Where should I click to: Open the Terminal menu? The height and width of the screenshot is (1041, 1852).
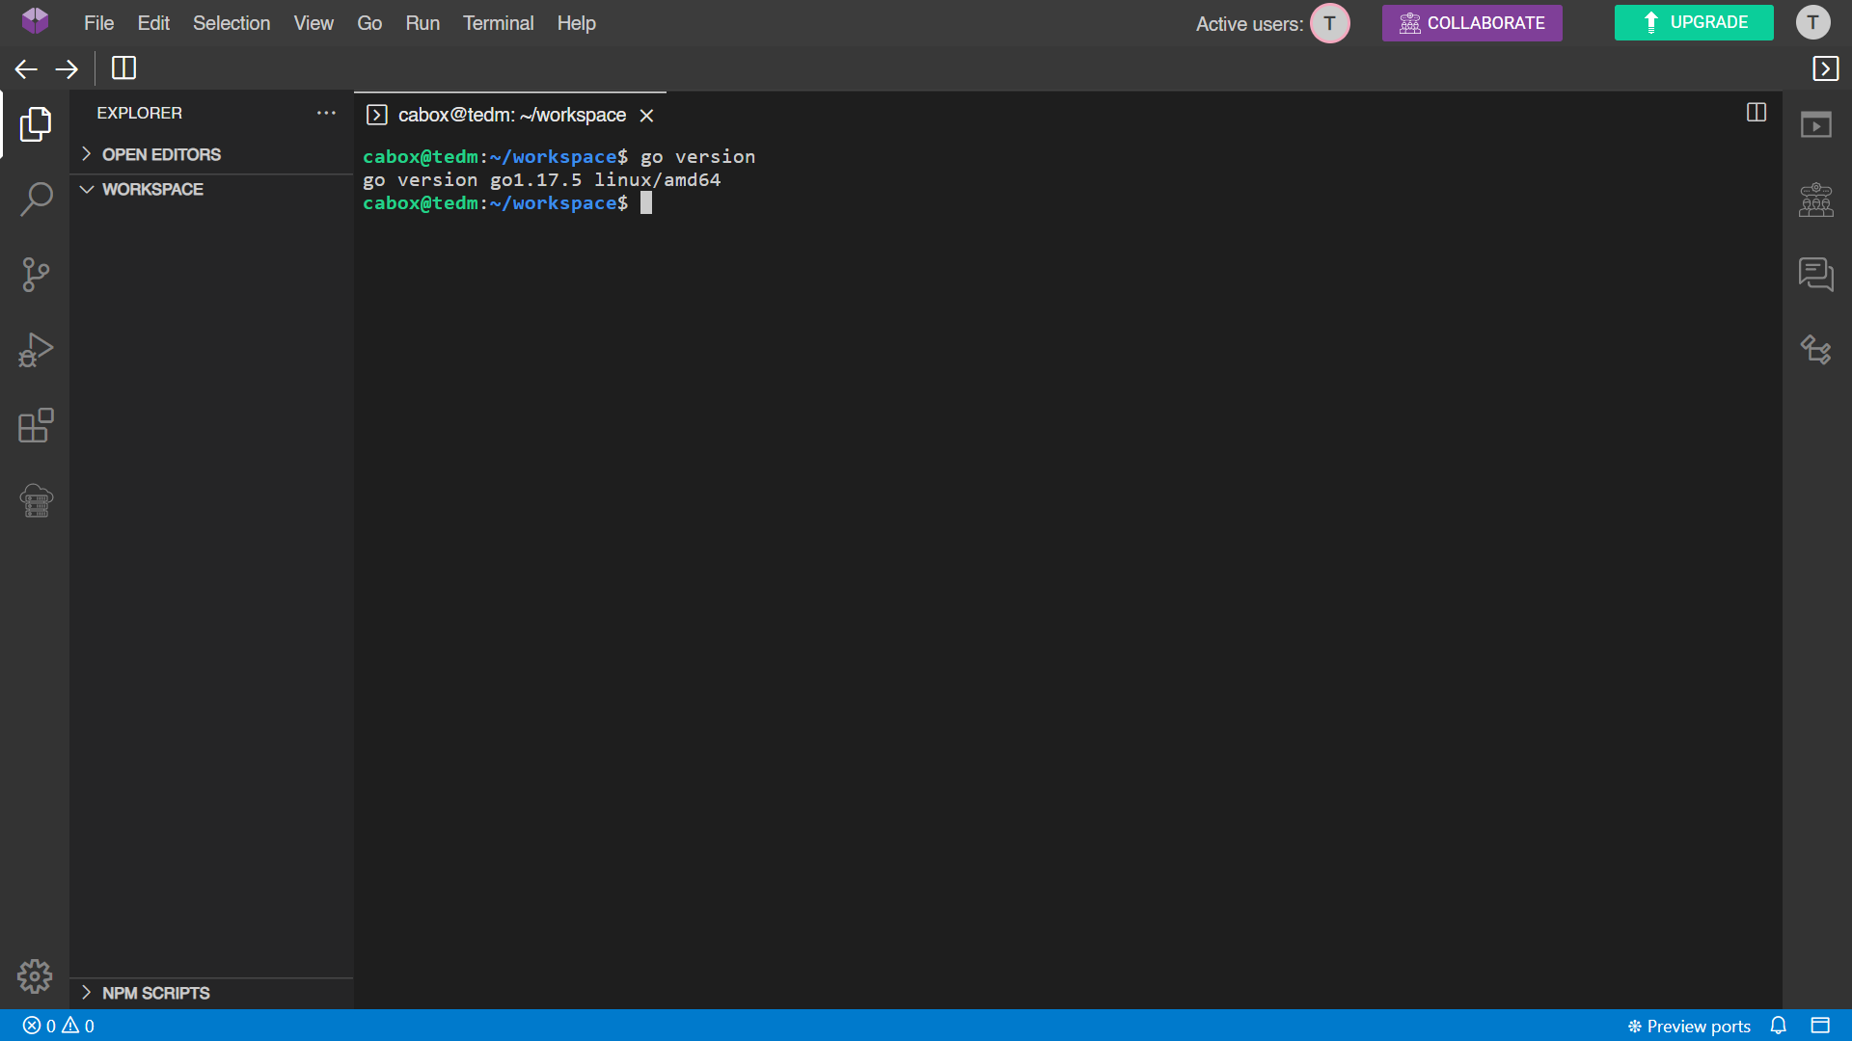point(498,23)
